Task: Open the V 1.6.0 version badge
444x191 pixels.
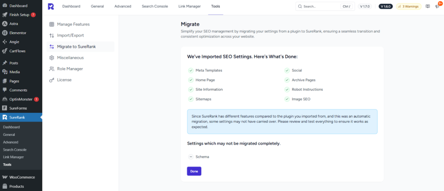Action: coord(385,7)
